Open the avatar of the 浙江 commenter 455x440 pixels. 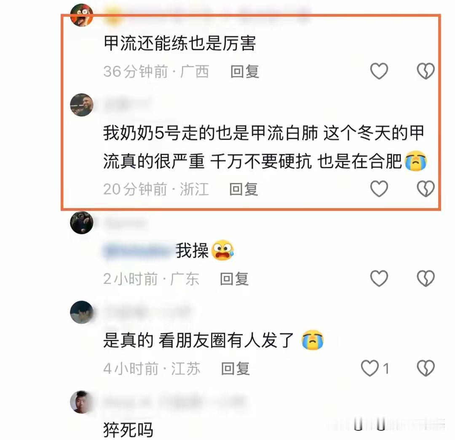coord(82,105)
